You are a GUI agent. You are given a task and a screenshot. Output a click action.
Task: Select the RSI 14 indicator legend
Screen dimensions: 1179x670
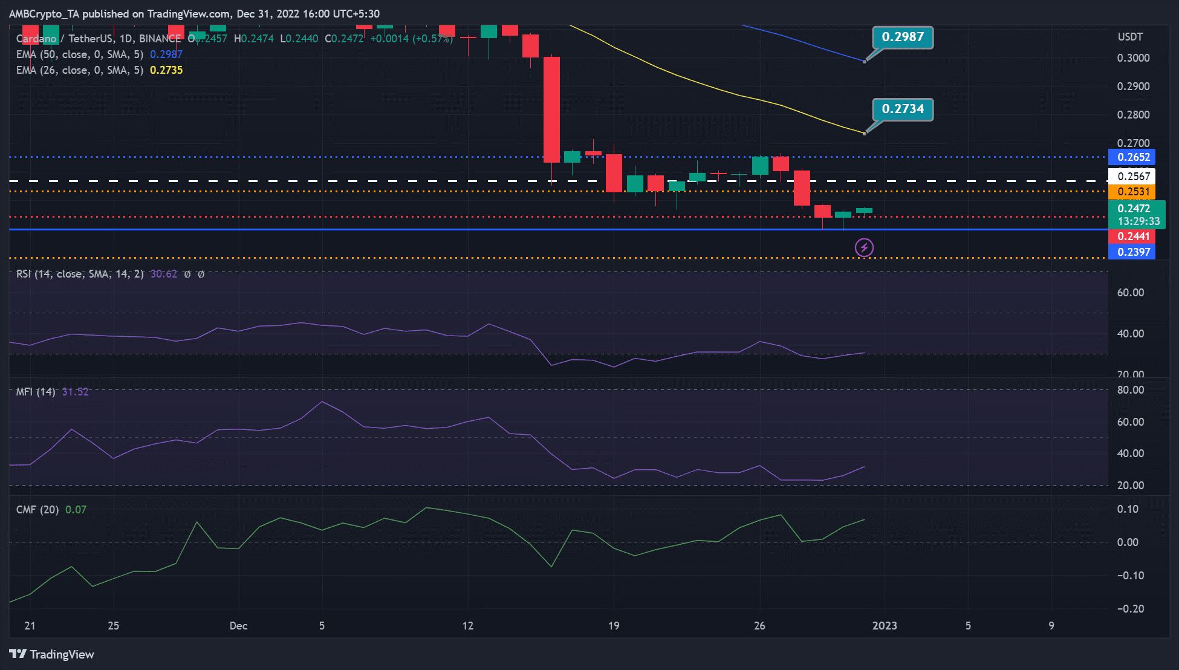[79, 274]
